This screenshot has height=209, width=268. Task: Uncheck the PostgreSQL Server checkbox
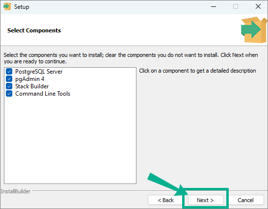click(x=9, y=72)
